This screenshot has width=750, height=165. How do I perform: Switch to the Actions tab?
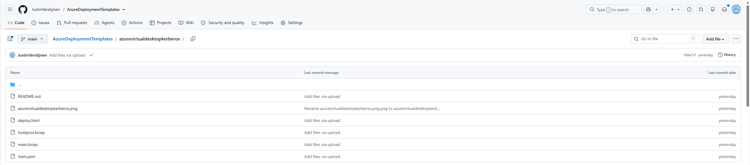click(x=132, y=23)
